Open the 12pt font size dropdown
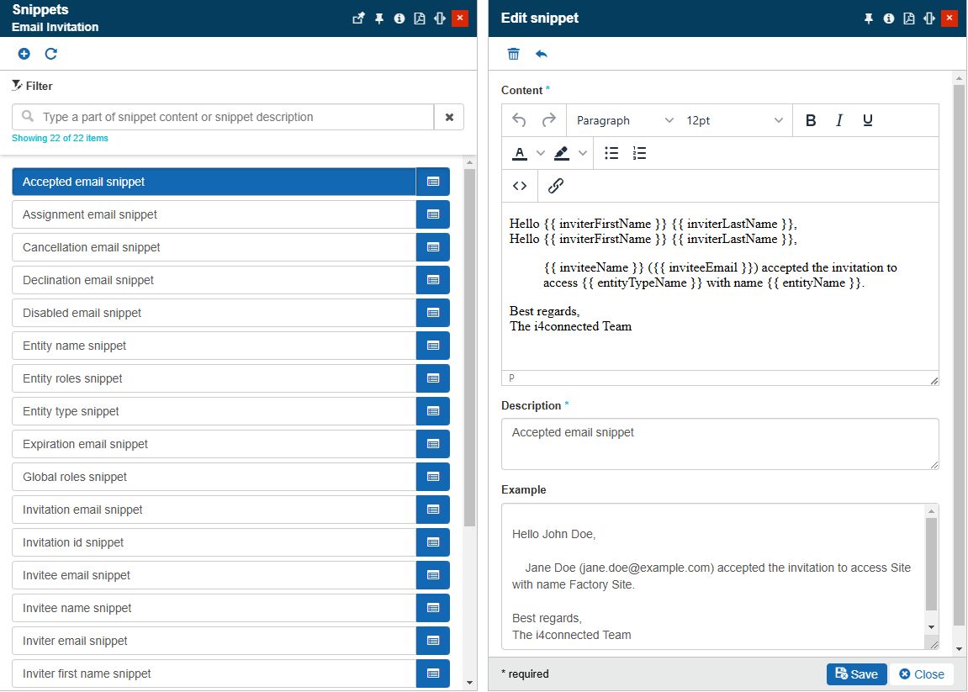968x692 pixels. (734, 120)
